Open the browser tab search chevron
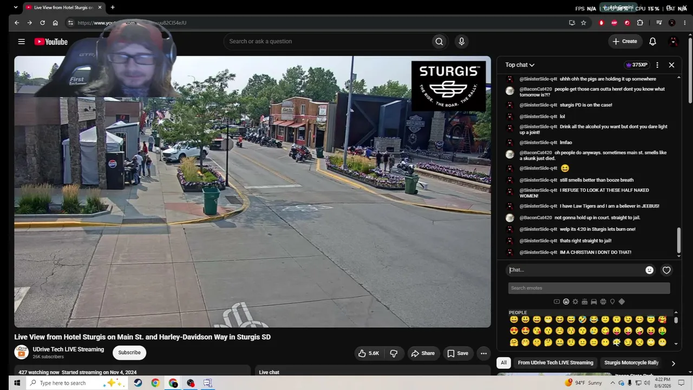The height and width of the screenshot is (390, 693). click(x=16, y=8)
